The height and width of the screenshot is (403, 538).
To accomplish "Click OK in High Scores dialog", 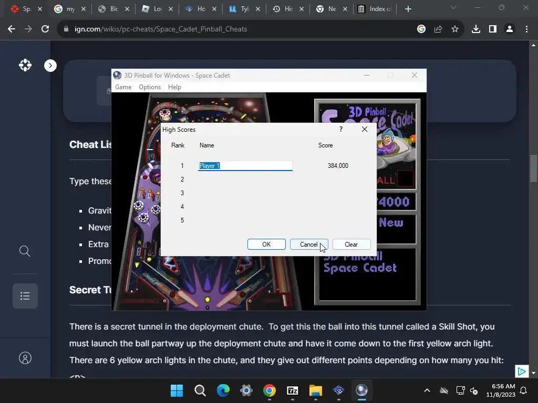I will click(x=266, y=245).
